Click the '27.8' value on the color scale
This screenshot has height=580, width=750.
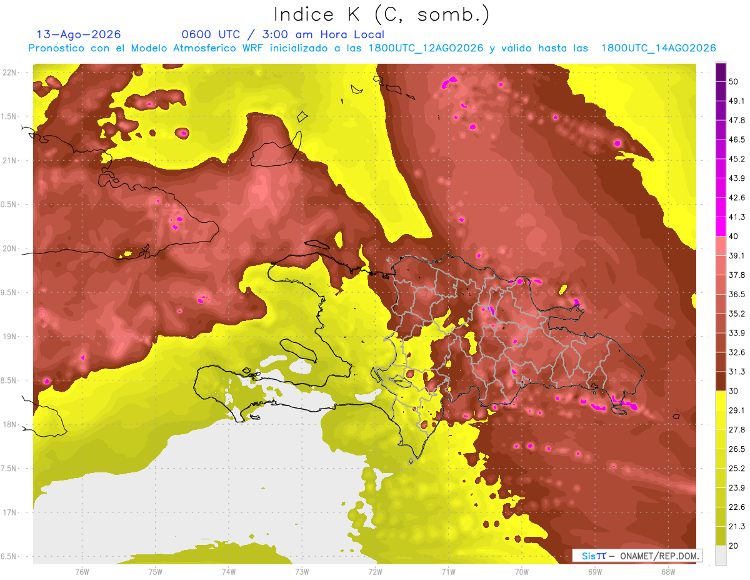click(737, 430)
